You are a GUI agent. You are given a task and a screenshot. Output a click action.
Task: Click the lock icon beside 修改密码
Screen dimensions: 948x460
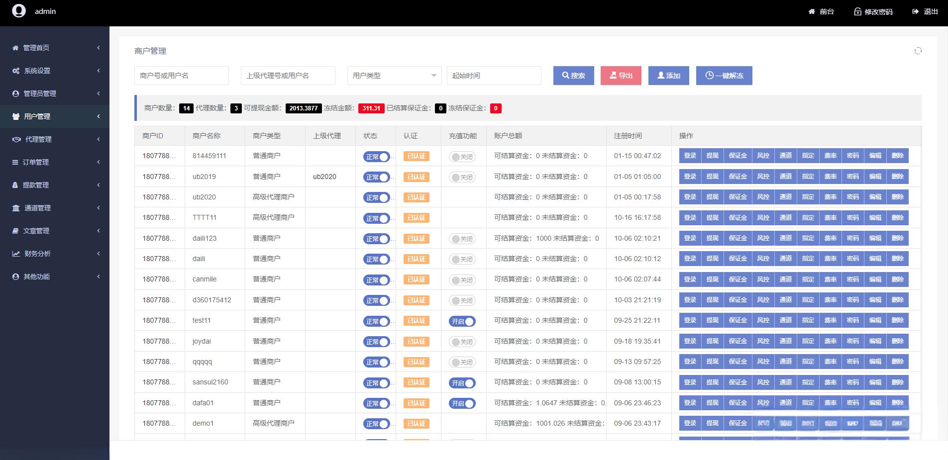point(857,11)
